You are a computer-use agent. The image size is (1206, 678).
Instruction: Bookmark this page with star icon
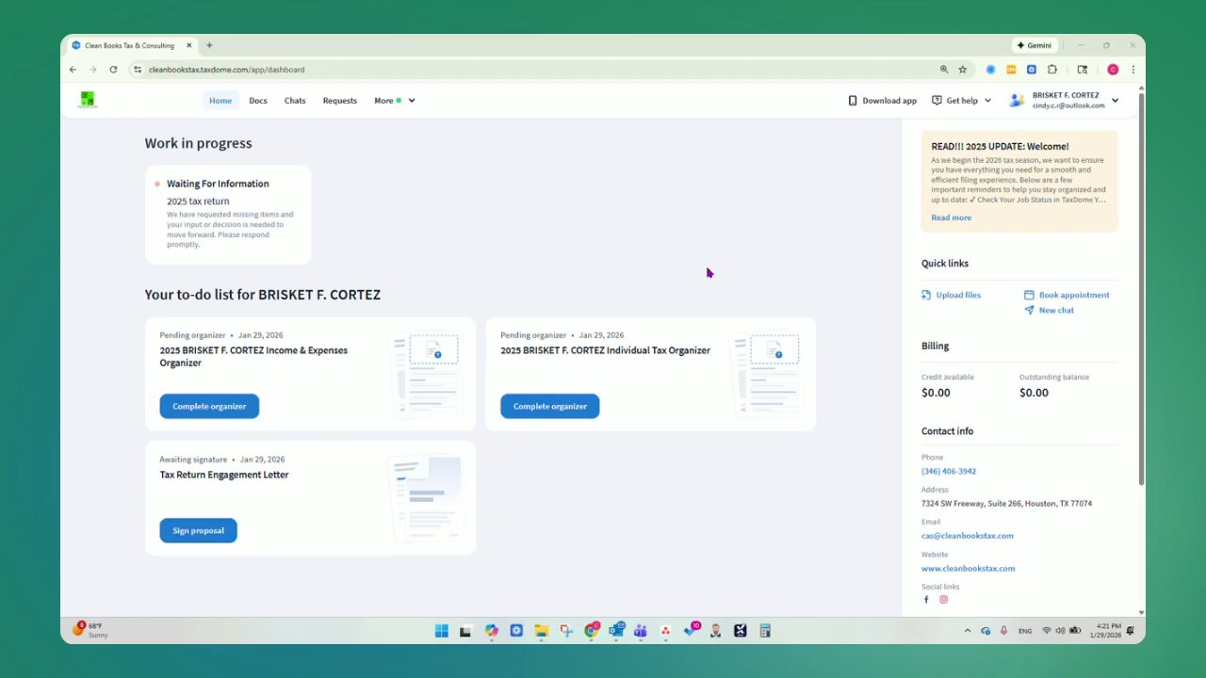(x=962, y=70)
